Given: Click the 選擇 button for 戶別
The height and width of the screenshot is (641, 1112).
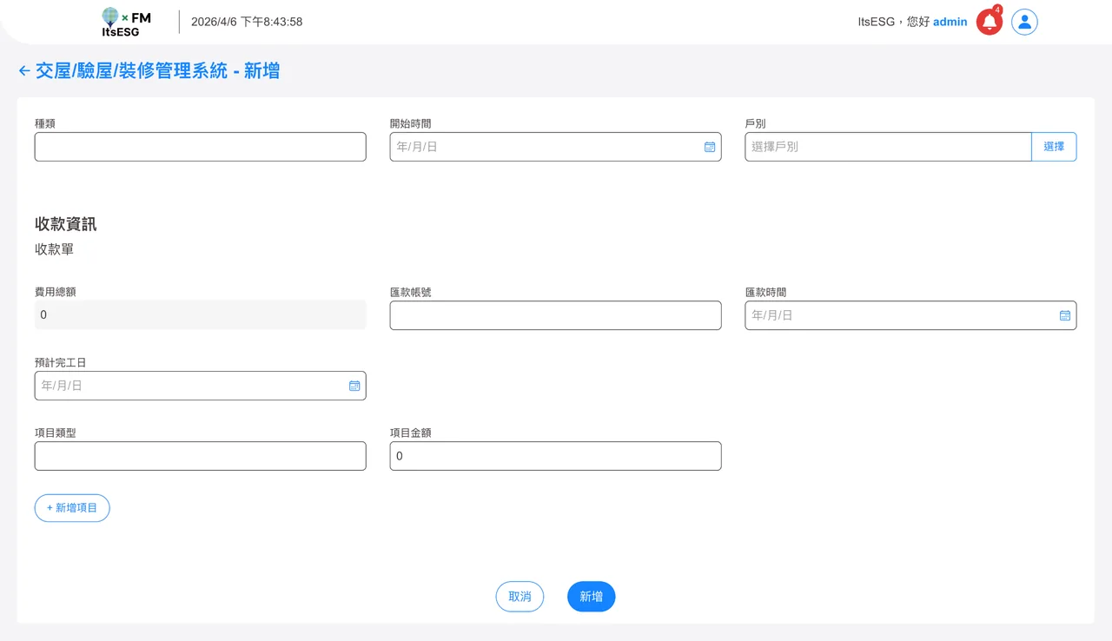Looking at the screenshot, I should click(1054, 147).
